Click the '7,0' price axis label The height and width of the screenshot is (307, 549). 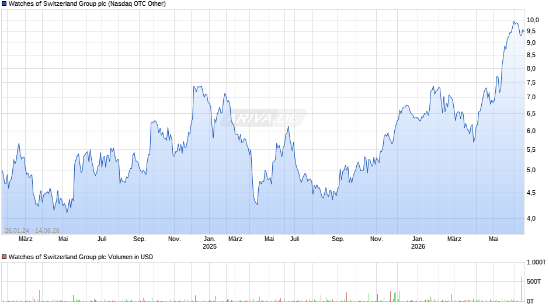coord(531,97)
